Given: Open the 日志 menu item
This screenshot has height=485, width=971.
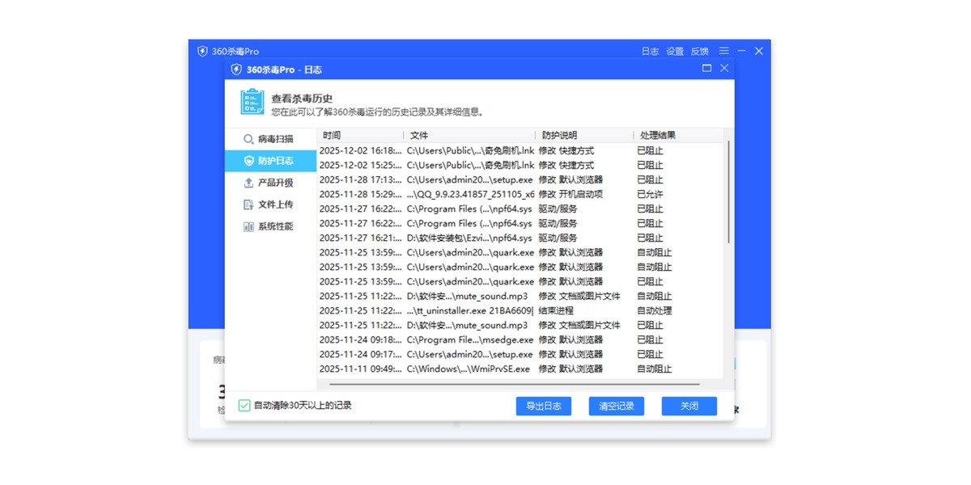Looking at the screenshot, I should tap(650, 50).
